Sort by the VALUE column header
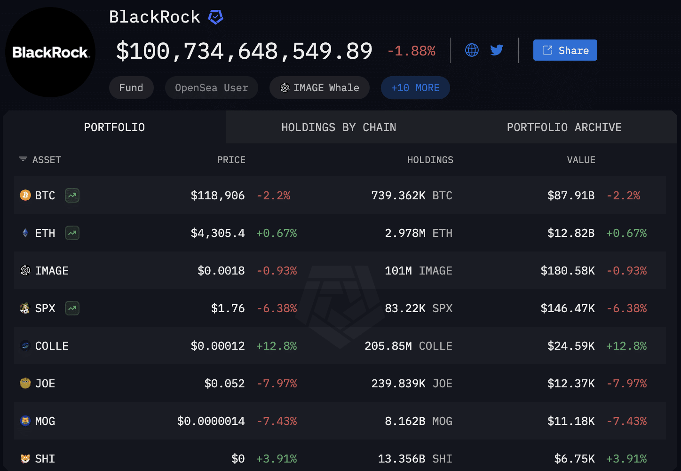This screenshot has width=681, height=471. pos(581,160)
